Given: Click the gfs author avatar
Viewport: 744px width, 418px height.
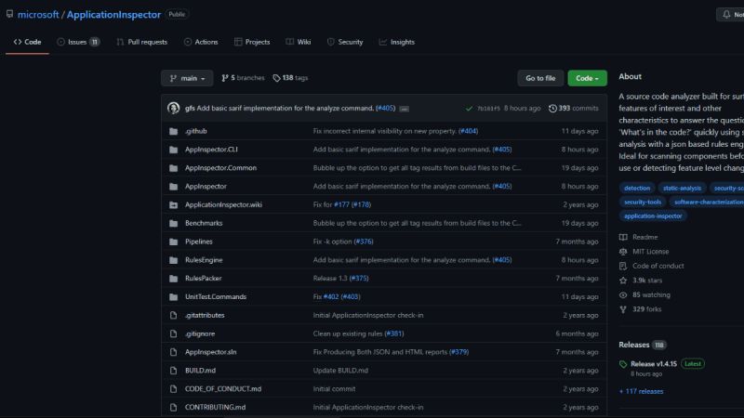Looking at the screenshot, I should pos(173,108).
